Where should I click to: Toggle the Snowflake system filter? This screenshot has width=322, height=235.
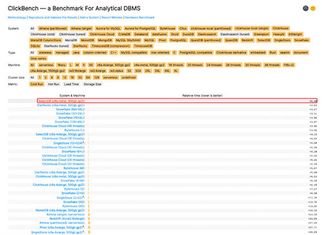[x=301, y=40]
